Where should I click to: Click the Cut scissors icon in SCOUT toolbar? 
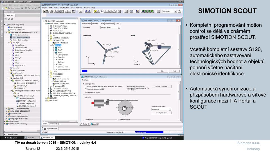(x=56, y=11)
